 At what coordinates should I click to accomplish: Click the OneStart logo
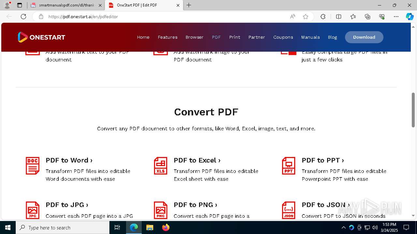coord(41,37)
